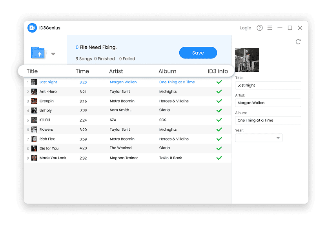
Task: Click the Kill Bill row cover thumbnail
Action: tap(34, 120)
